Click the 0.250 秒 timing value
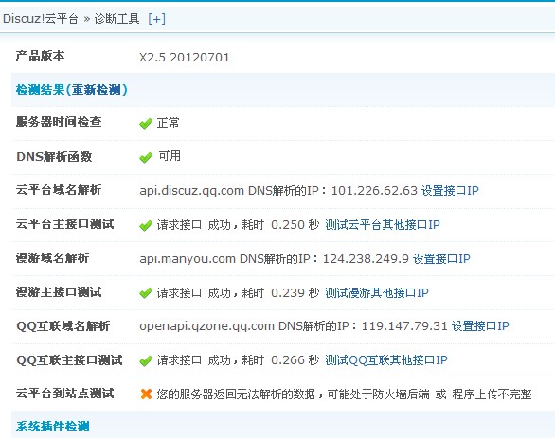The width and height of the screenshot is (555, 438). (x=295, y=225)
